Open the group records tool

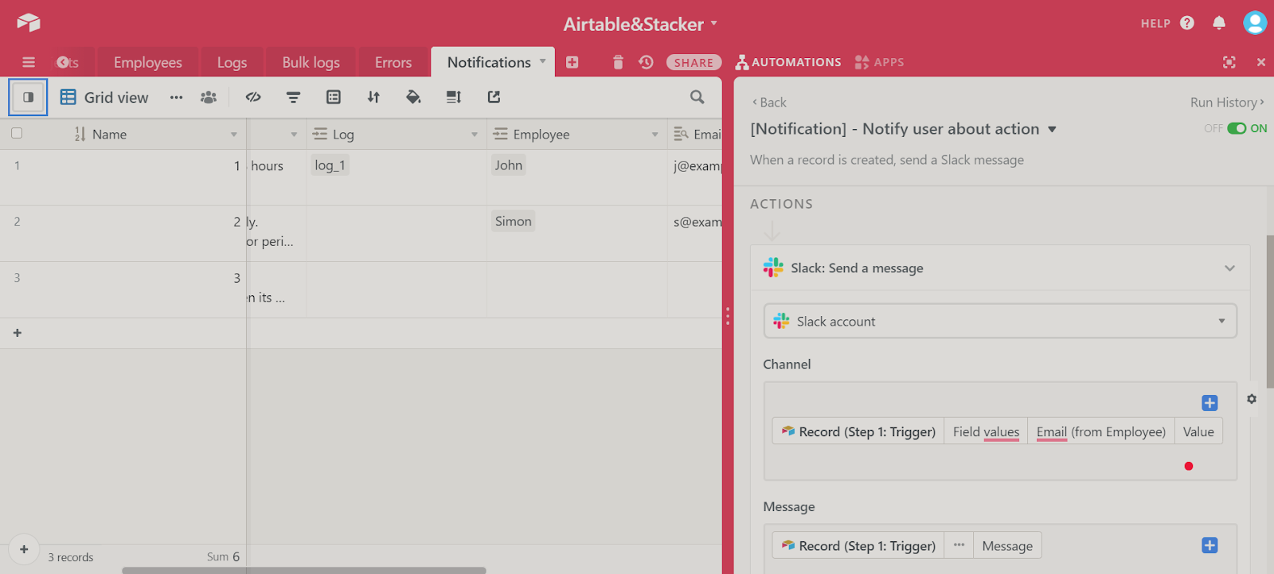click(x=334, y=97)
